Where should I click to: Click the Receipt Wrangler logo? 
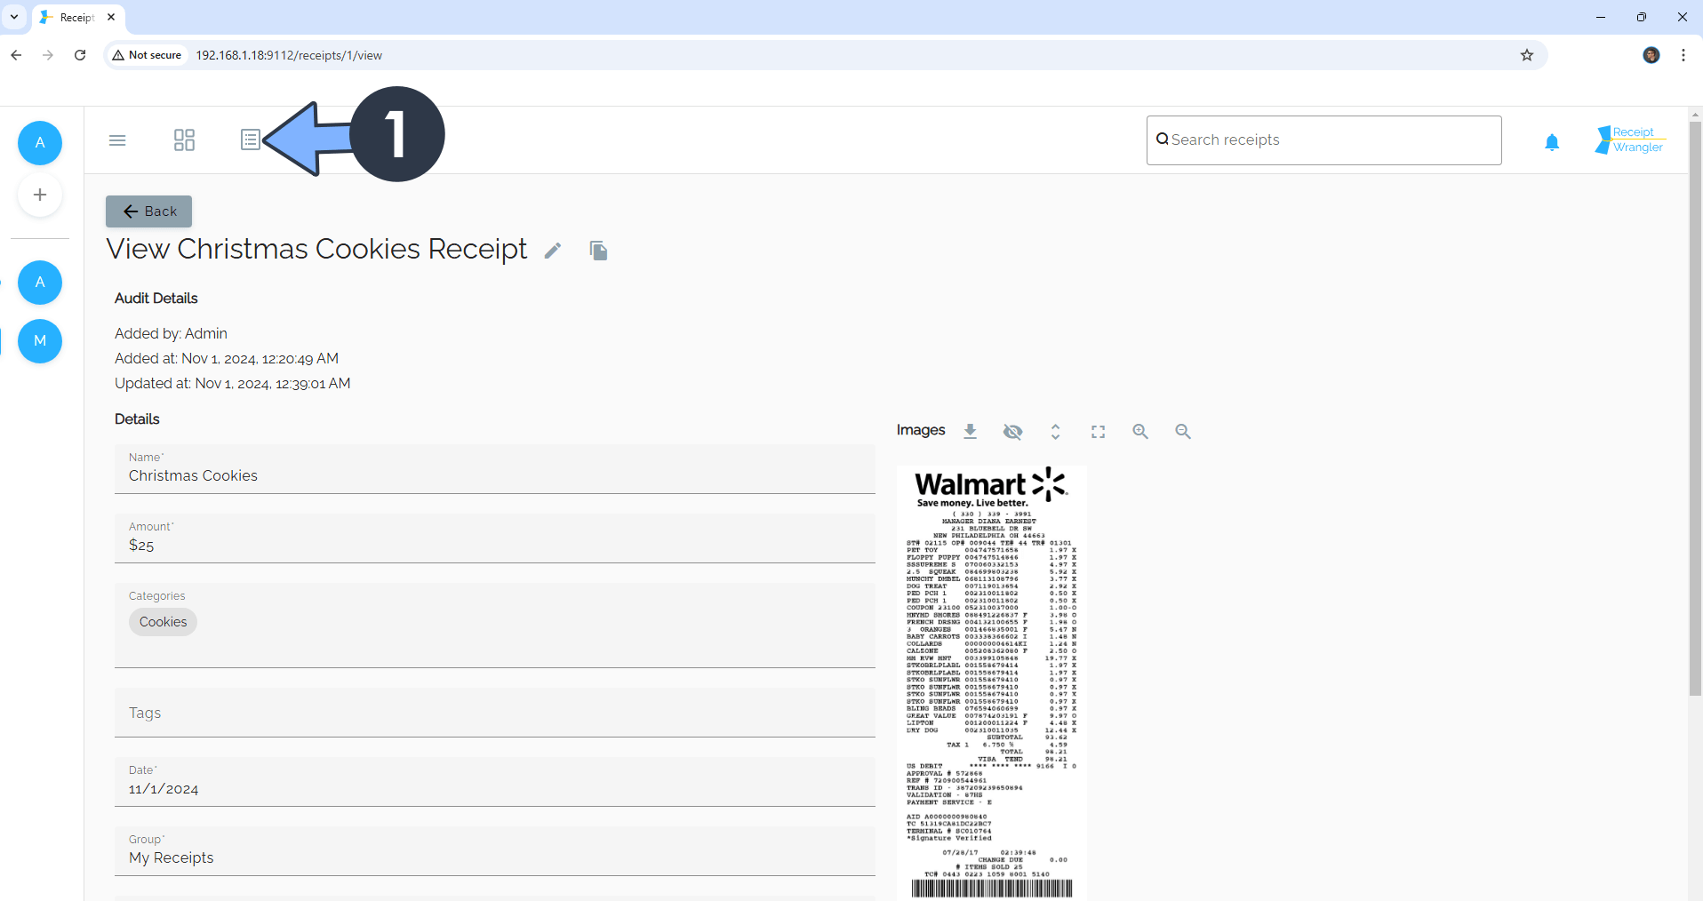coord(1630,140)
